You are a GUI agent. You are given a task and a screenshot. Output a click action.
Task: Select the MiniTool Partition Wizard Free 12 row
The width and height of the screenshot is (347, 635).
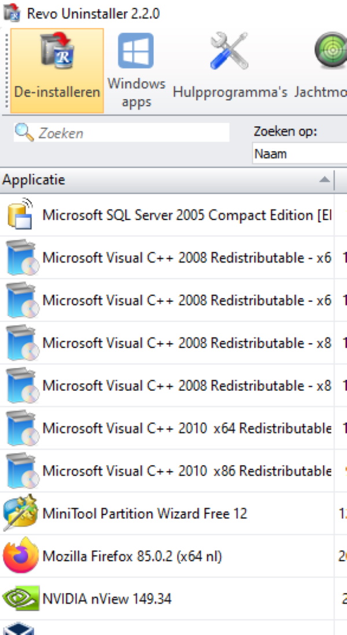(x=145, y=514)
